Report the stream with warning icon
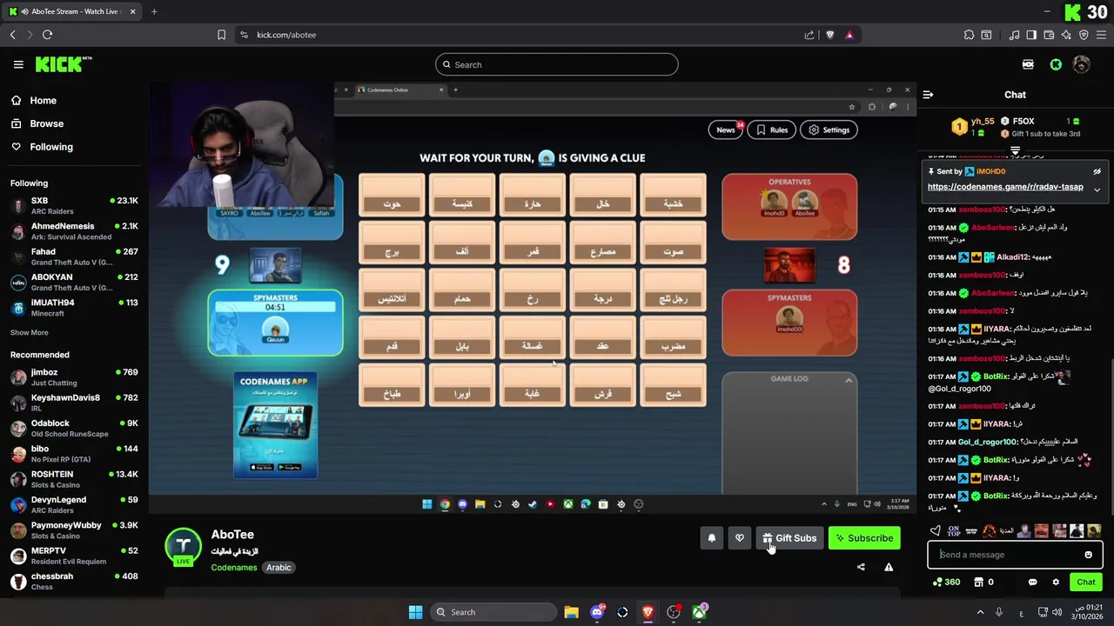1114x626 pixels. (889, 567)
